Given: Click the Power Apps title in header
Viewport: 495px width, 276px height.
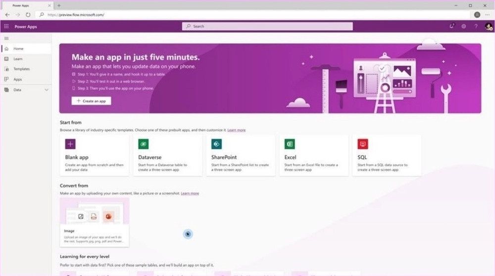Looking at the screenshot, I should (26, 27).
